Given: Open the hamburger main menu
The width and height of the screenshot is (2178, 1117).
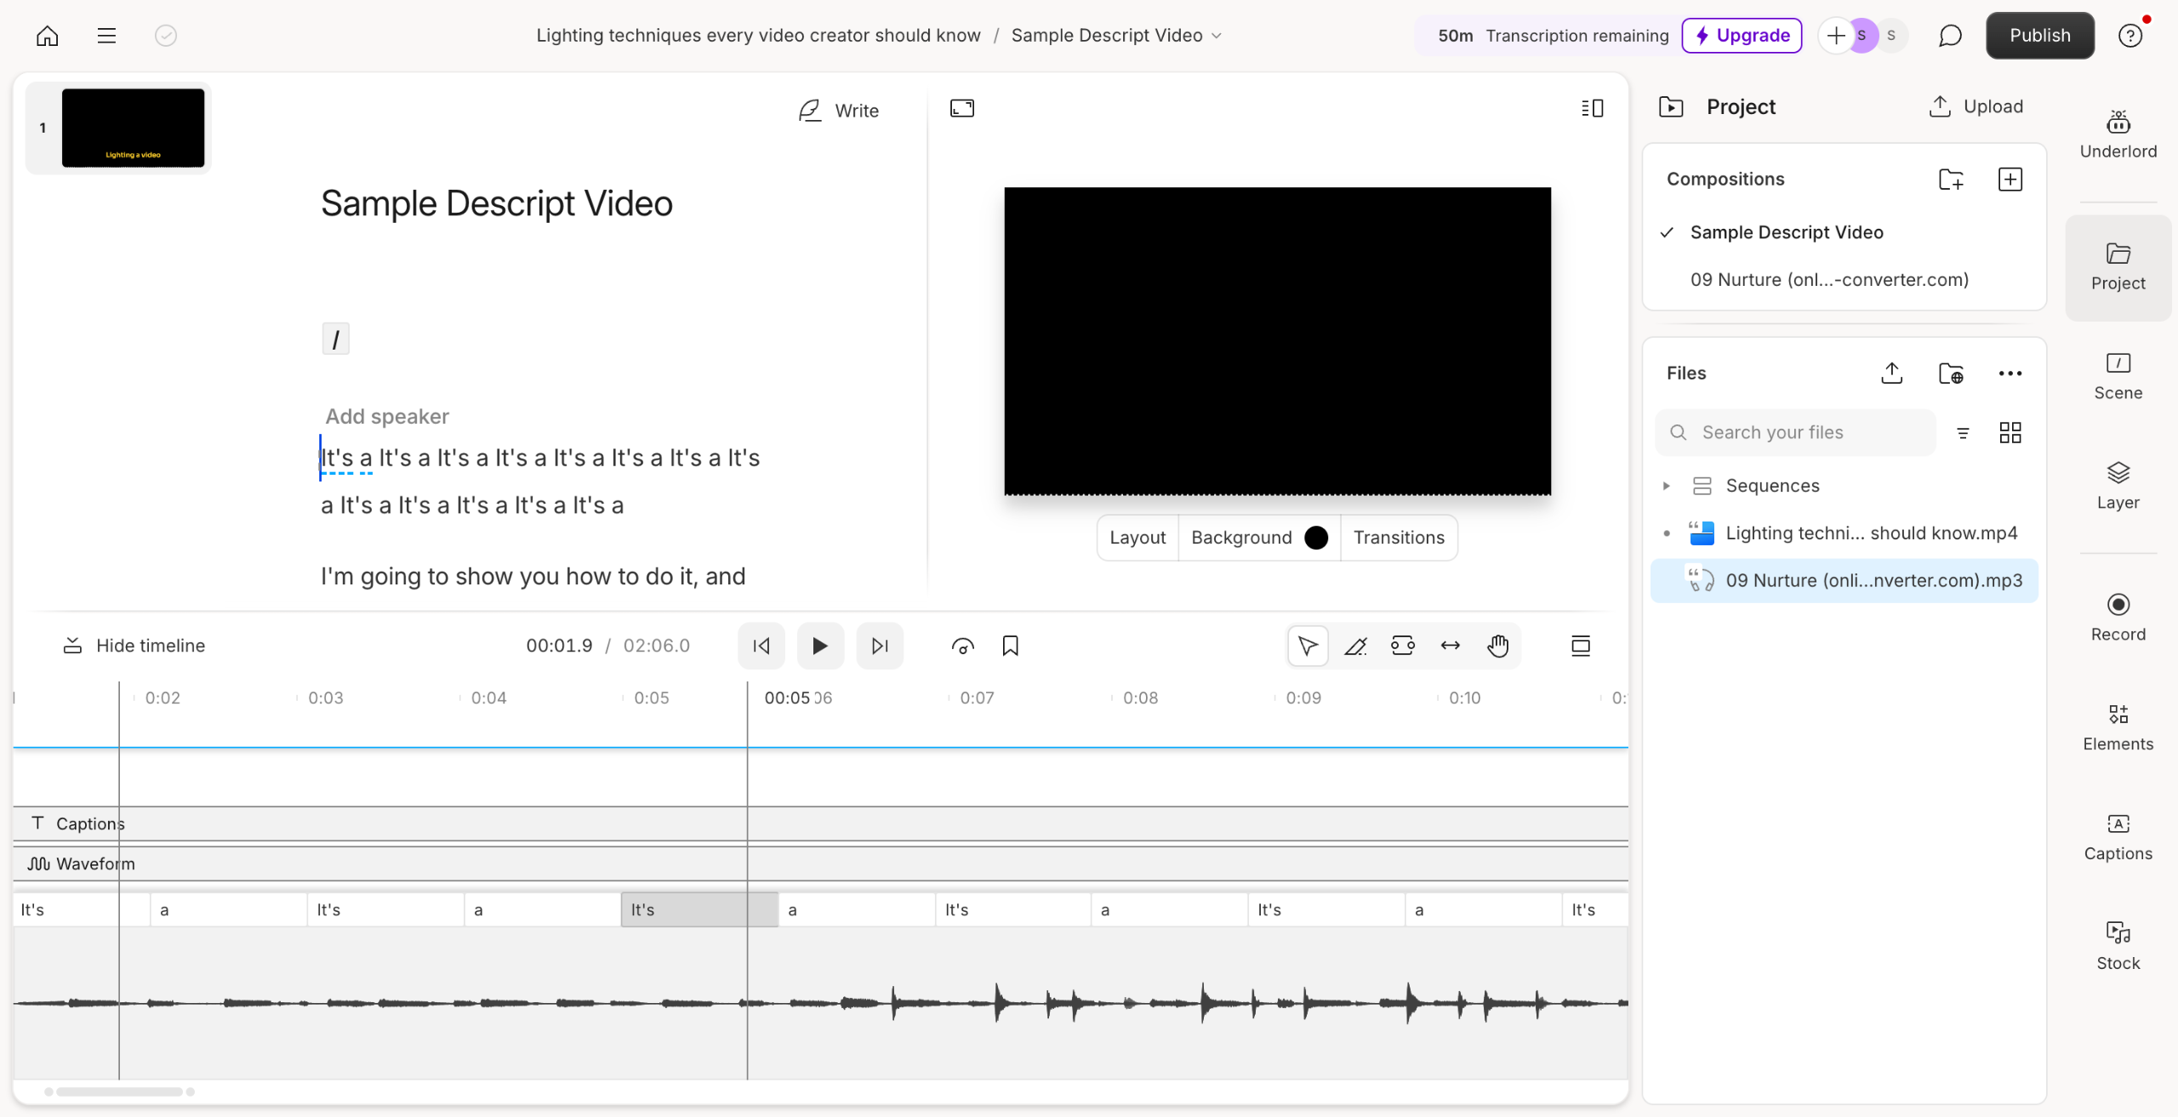Looking at the screenshot, I should tap(106, 36).
